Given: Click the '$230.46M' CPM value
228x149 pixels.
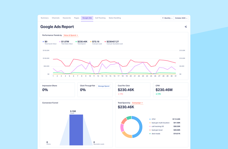Looking at the screenshot, I should (164, 90).
